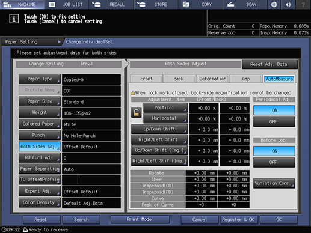
Task: Click the bottom Reset button
Action: point(42,220)
